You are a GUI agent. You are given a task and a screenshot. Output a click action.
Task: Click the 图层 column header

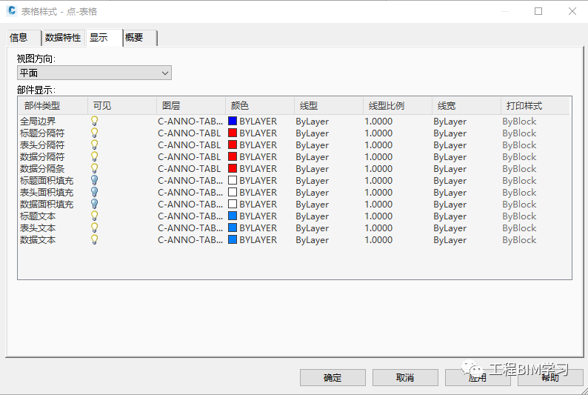[191, 106]
